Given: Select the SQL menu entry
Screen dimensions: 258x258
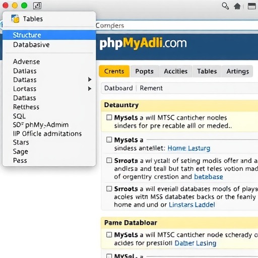Looking at the screenshot, I should (19, 116).
